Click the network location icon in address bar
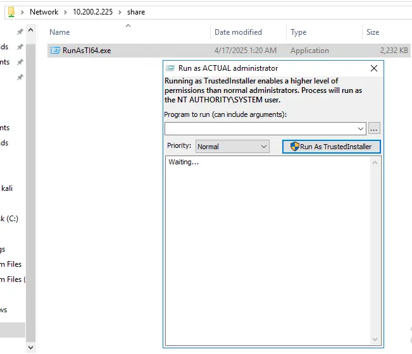The image size is (412, 354). tap(11, 11)
